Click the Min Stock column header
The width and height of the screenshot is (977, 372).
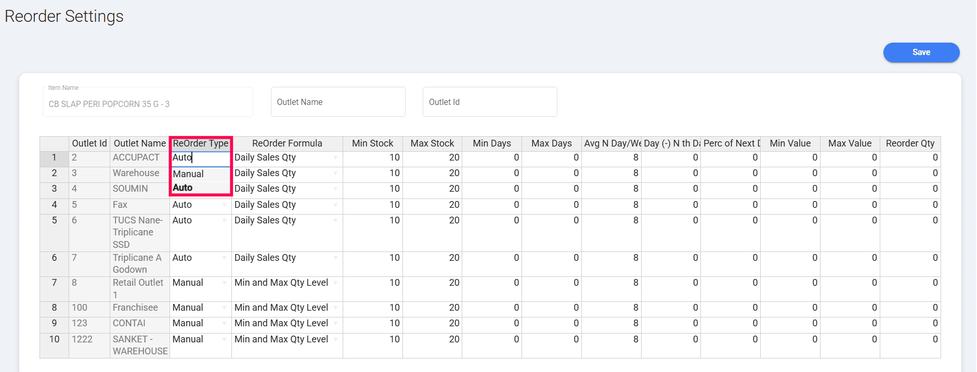[x=372, y=143]
